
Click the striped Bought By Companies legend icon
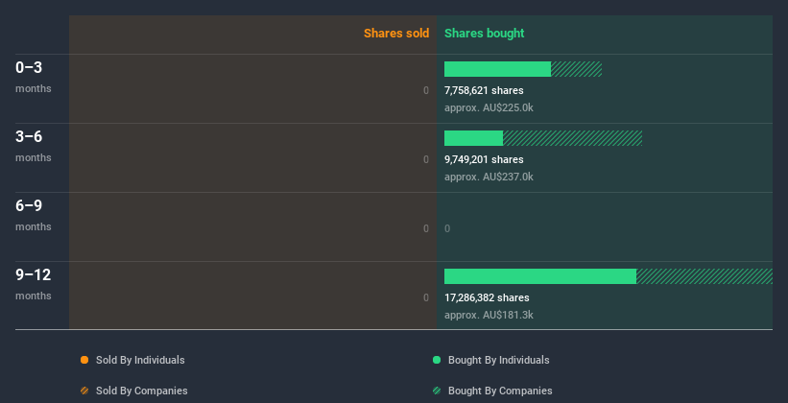[437, 391]
